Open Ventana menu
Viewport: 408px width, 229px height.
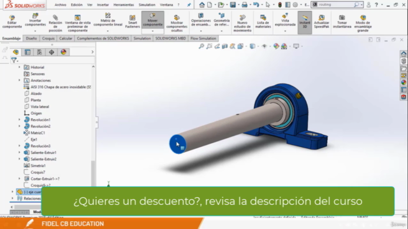pos(166,4)
